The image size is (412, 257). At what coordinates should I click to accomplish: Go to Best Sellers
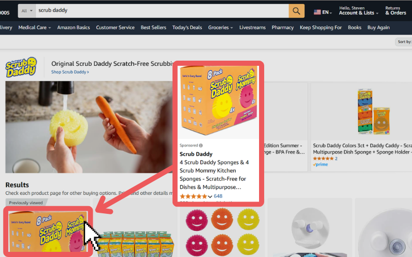(153, 28)
